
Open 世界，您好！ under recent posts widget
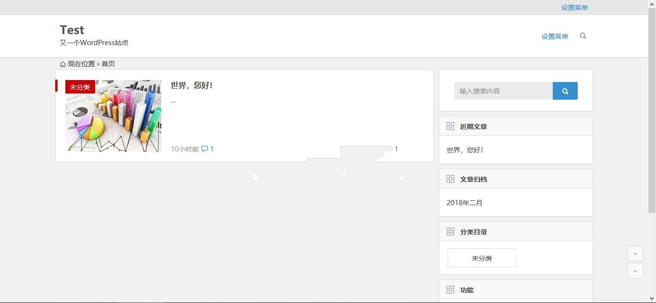pos(464,150)
